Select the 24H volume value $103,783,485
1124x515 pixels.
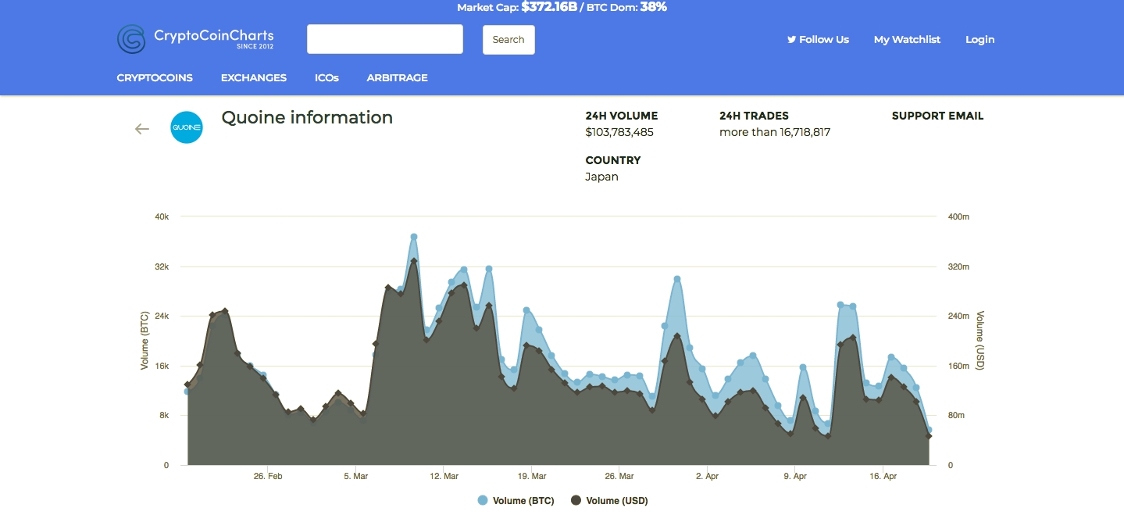pos(619,132)
